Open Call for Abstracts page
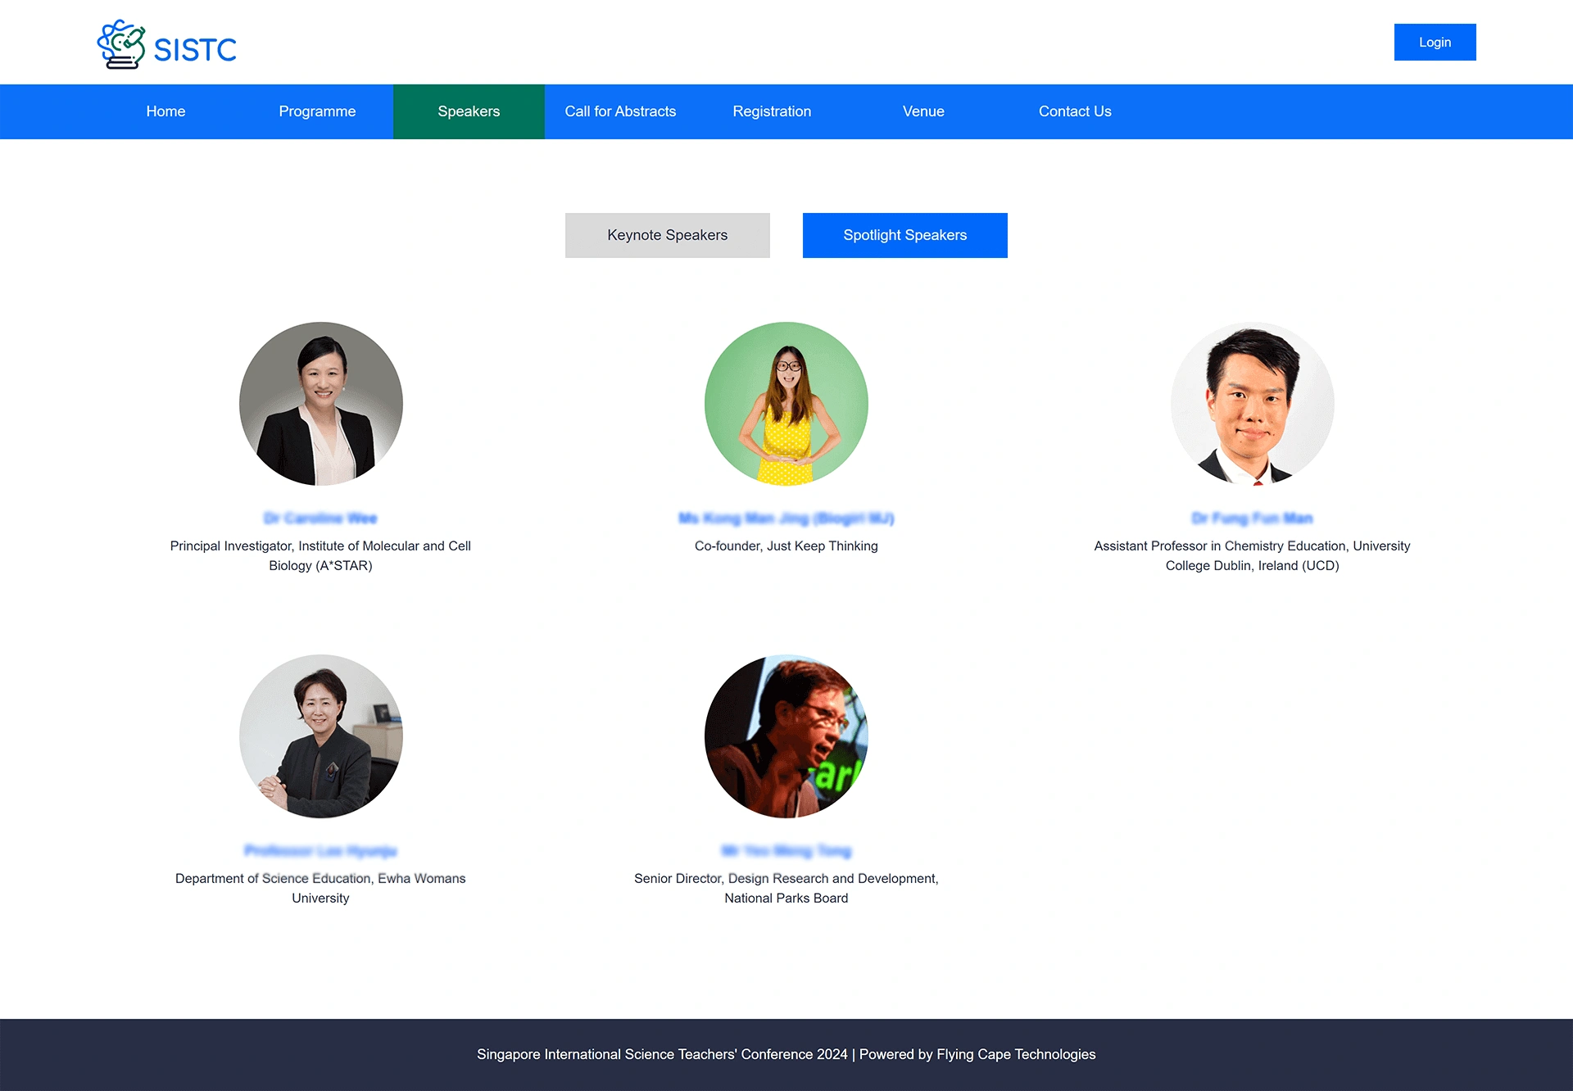Screen dimensions: 1573x1091 (620, 111)
